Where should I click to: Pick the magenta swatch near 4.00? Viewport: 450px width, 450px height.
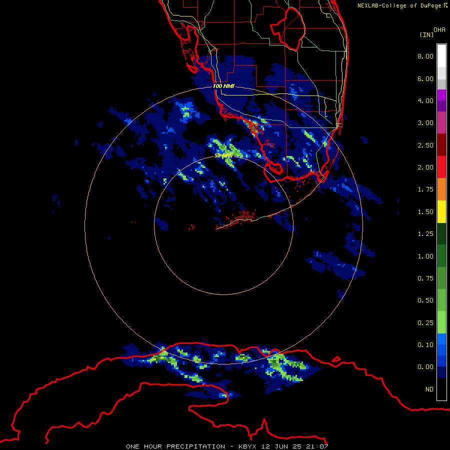click(441, 95)
